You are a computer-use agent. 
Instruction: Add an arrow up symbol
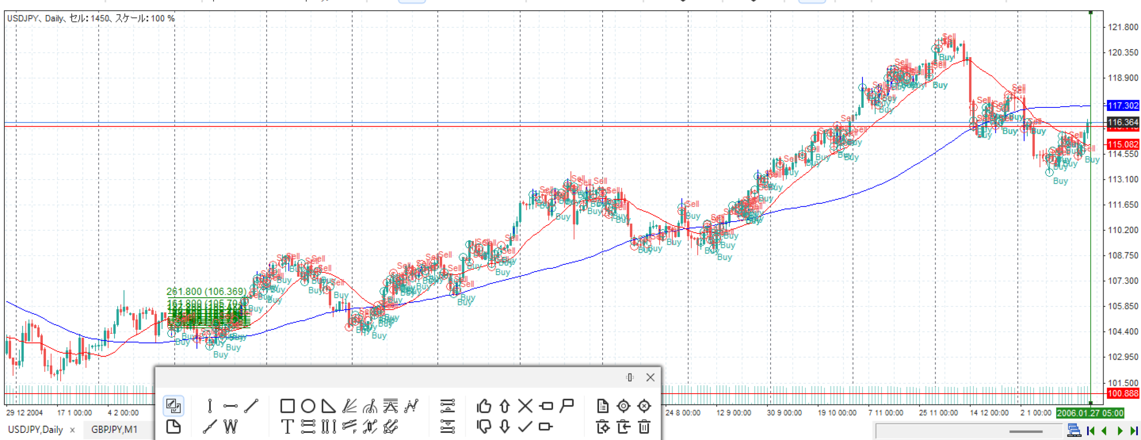point(505,406)
